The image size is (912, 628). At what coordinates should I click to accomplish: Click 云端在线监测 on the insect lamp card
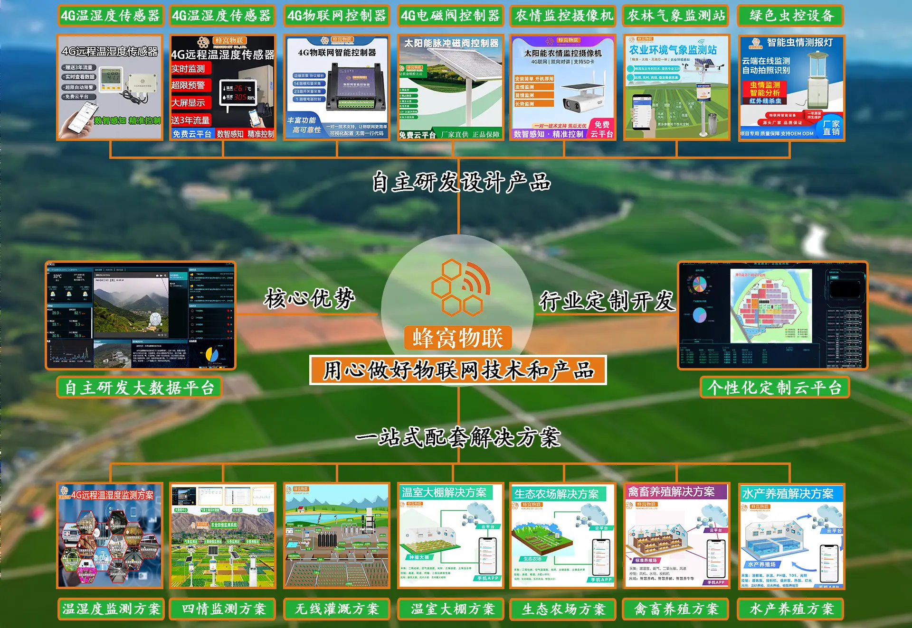[766, 61]
